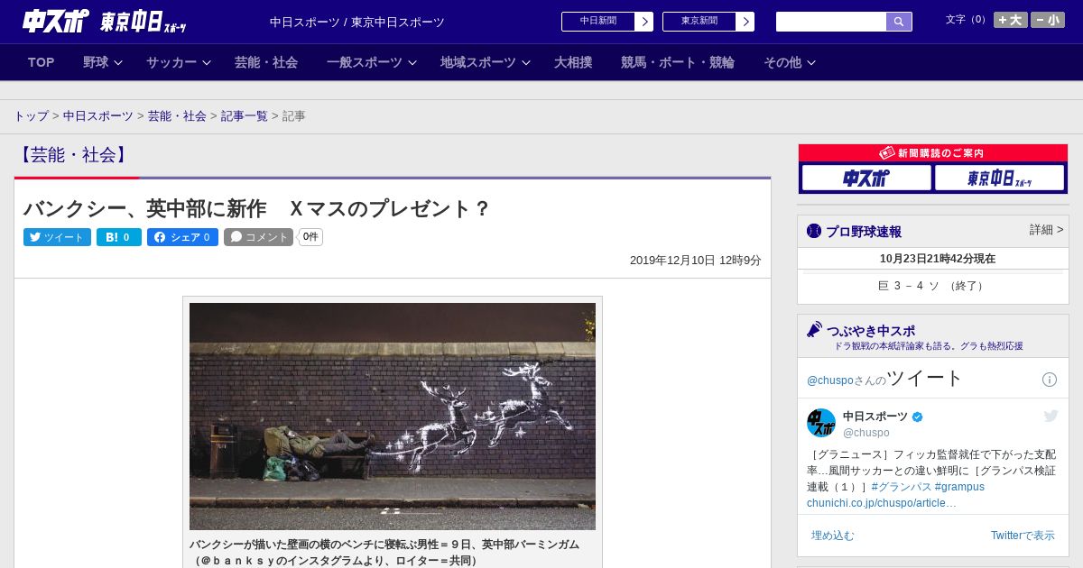Viewport: 1083px width, 568px height.
Task: Open the コメント button
Action: [x=258, y=237]
